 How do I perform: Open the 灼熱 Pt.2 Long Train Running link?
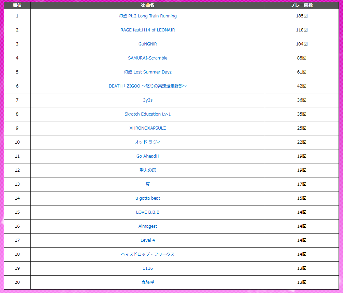(x=147, y=16)
